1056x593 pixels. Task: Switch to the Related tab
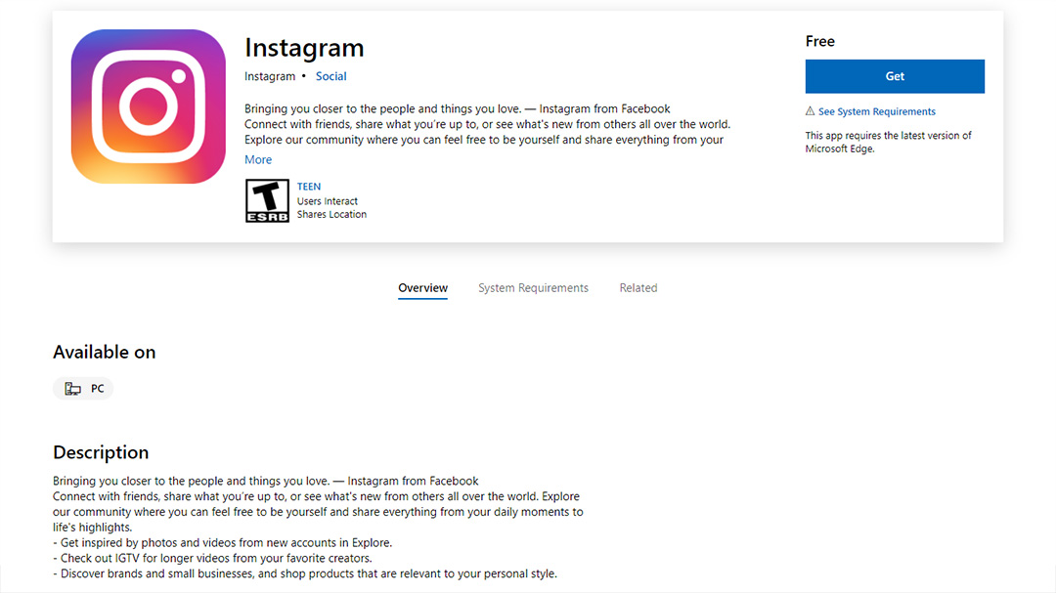638,288
